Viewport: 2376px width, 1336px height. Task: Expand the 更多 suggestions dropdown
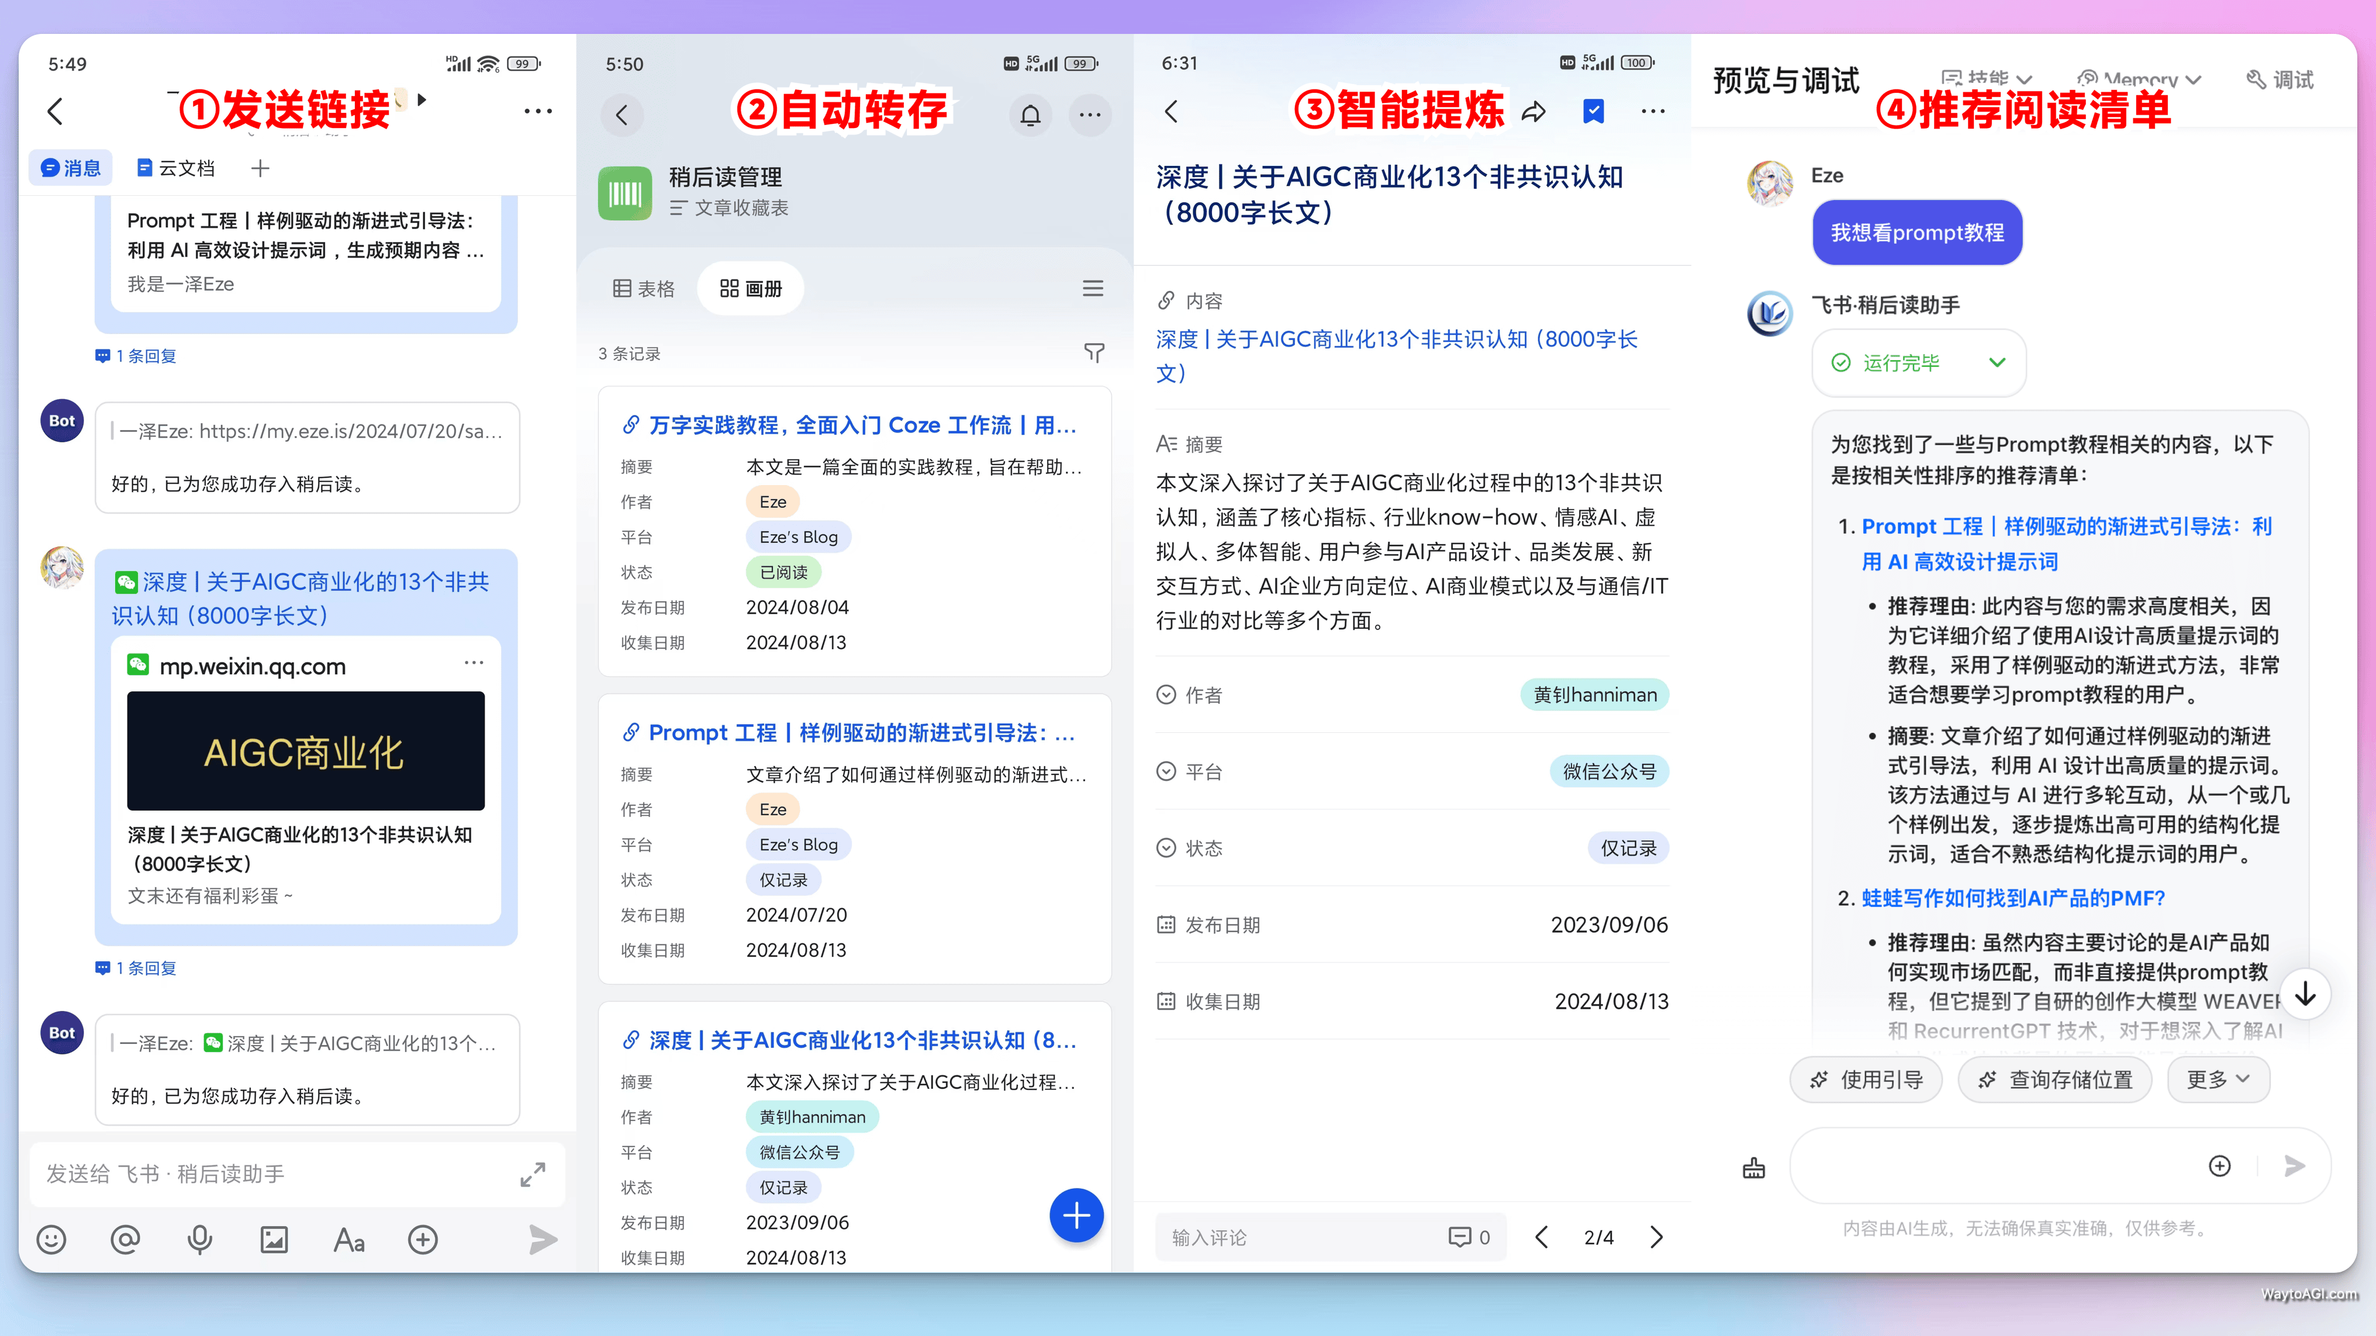click(x=2218, y=1079)
